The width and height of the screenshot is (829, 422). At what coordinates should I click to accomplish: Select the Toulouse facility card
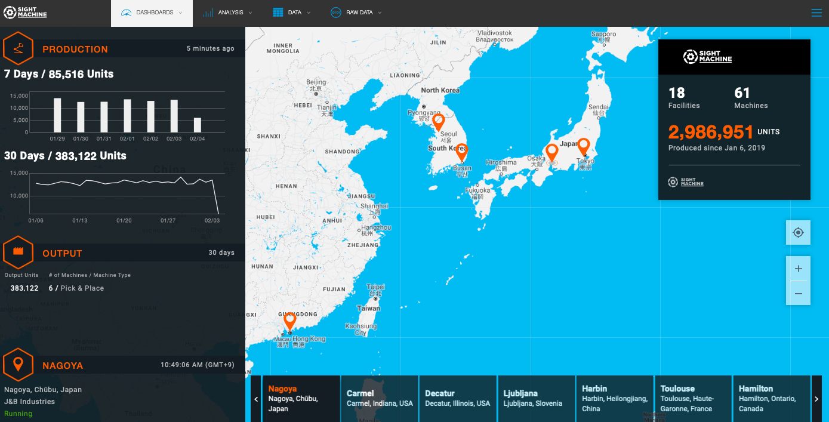click(693, 398)
